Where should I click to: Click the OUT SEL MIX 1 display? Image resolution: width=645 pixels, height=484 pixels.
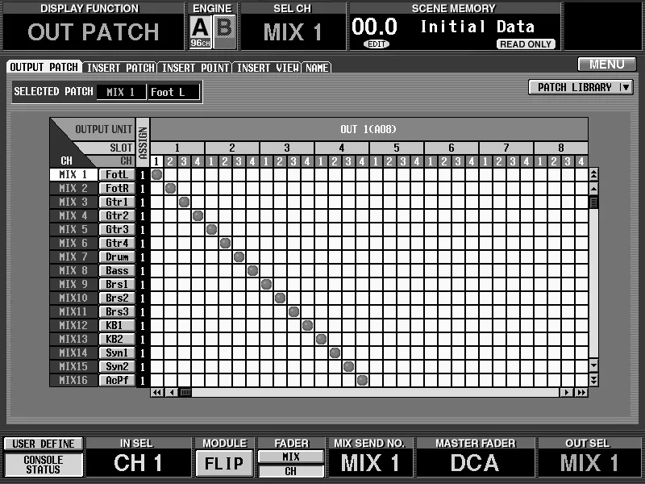click(589, 462)
